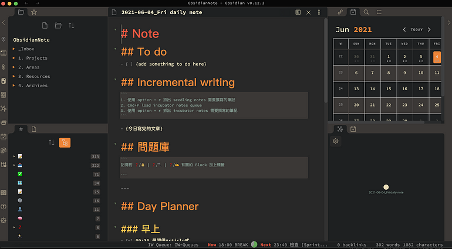
Task: Expand tag with 313 count
Action: (14, 156)
